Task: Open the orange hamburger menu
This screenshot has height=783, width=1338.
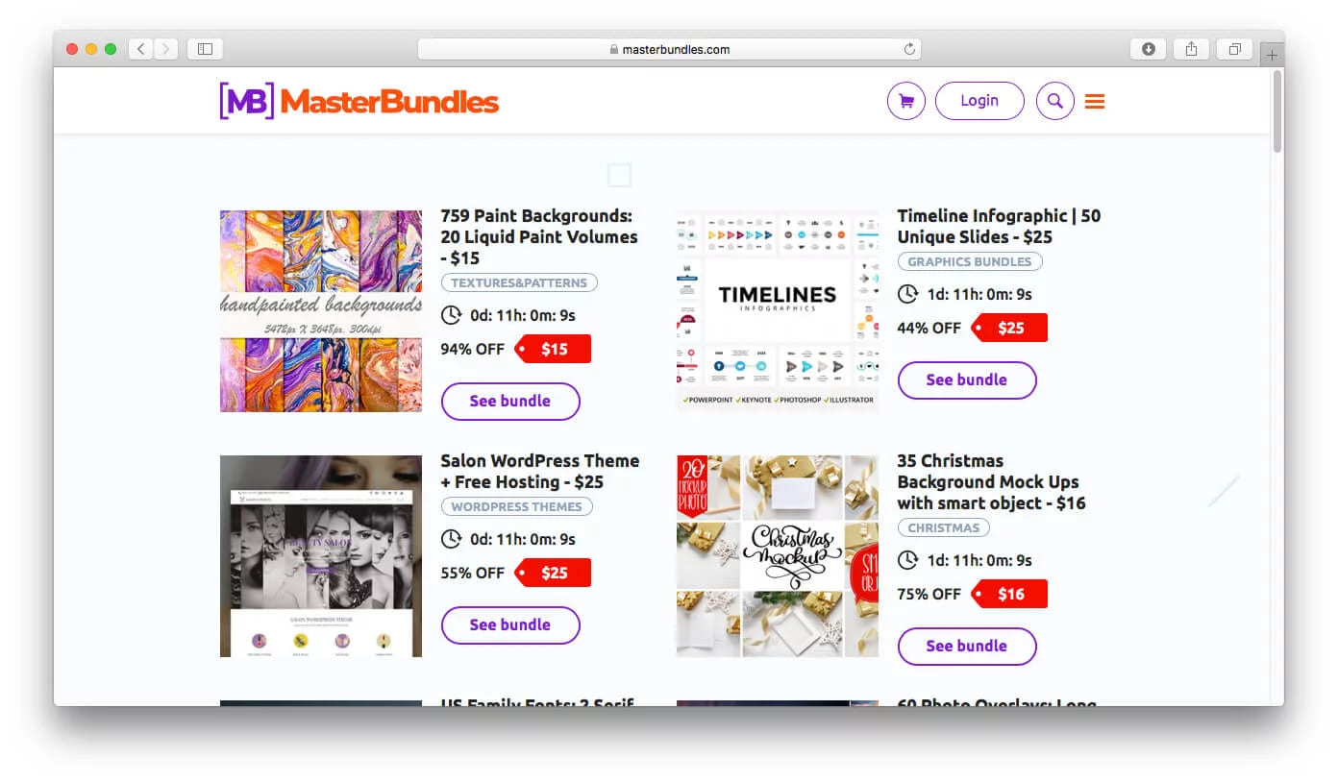Action: click(x=1094, y=101)
